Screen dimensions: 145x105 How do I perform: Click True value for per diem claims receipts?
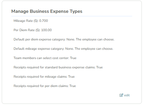(73, 86)
